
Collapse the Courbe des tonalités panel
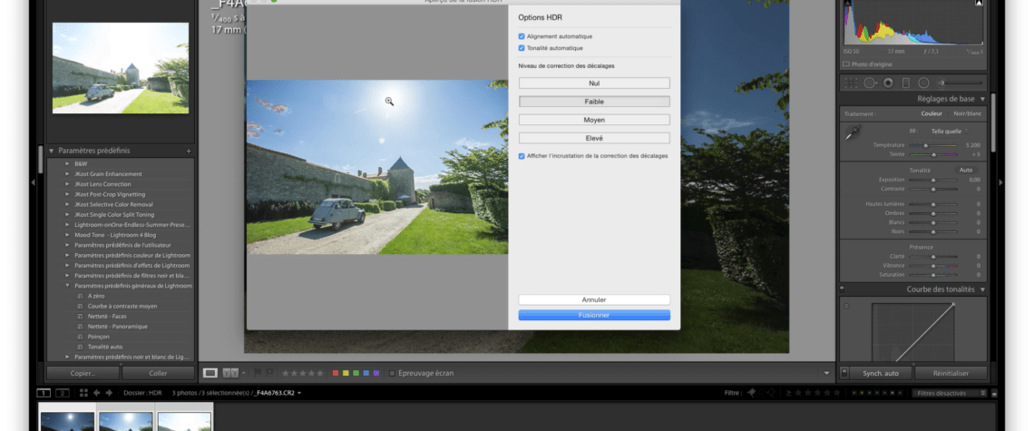pos(982,289)
